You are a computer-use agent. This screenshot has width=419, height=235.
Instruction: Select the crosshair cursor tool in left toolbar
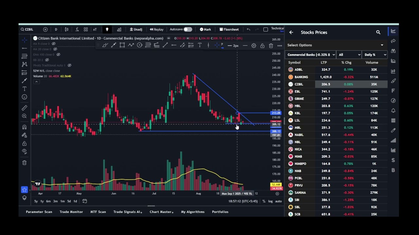pyautogui.click(x=25, y=40)
